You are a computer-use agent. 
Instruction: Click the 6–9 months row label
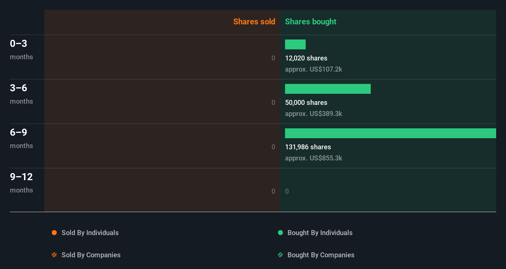coord(21,139)
